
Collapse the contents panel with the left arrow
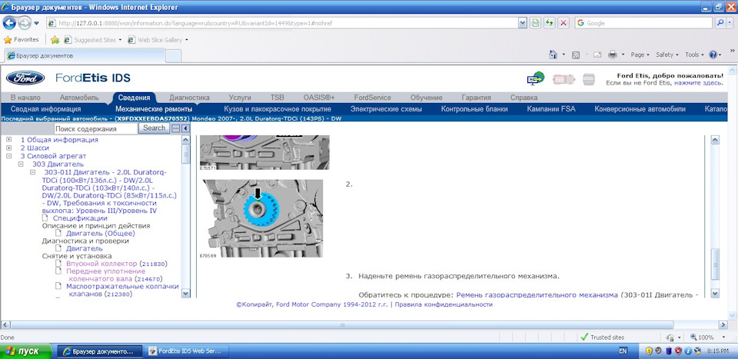[x=185, y=128]
